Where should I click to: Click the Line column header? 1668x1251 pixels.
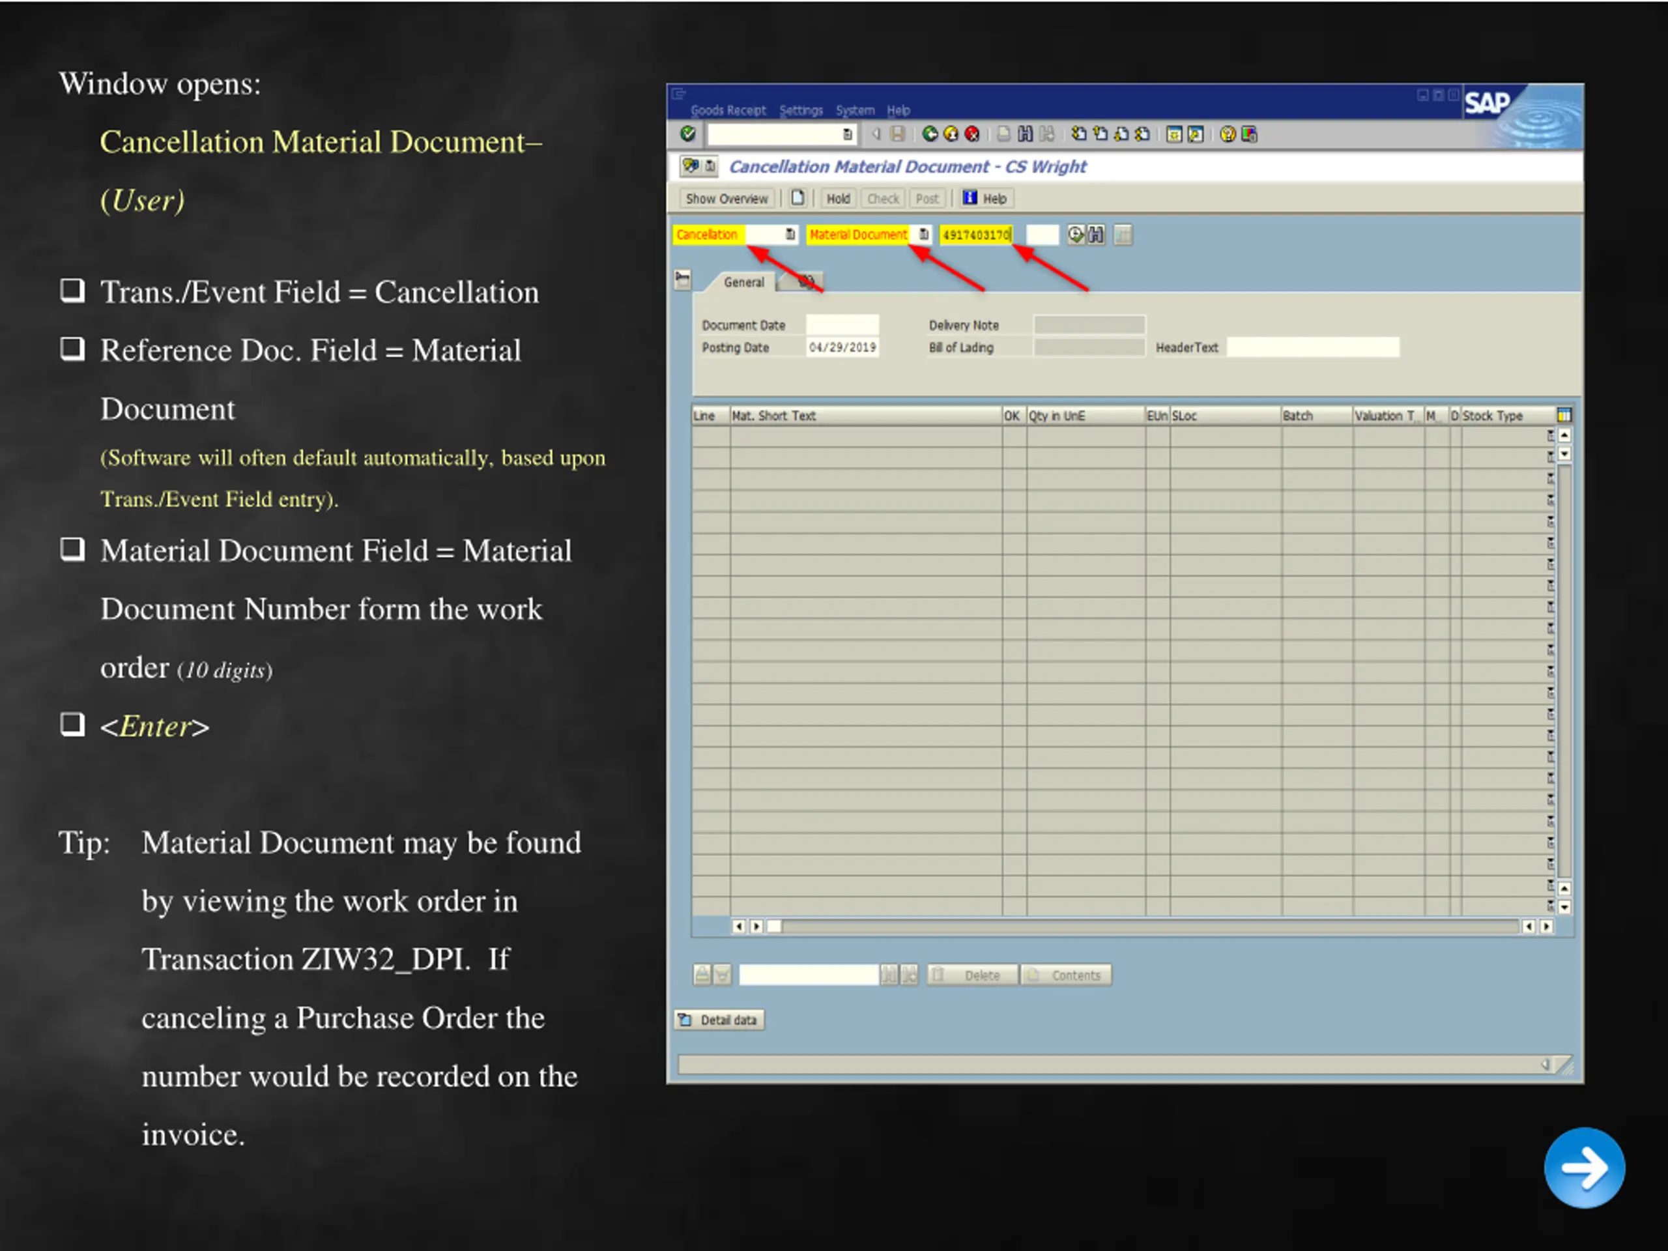pyautogui.click(x=710, y=416)
